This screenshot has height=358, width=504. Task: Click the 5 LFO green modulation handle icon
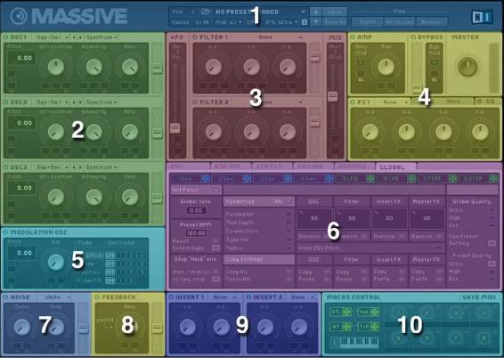coord(370,179)
